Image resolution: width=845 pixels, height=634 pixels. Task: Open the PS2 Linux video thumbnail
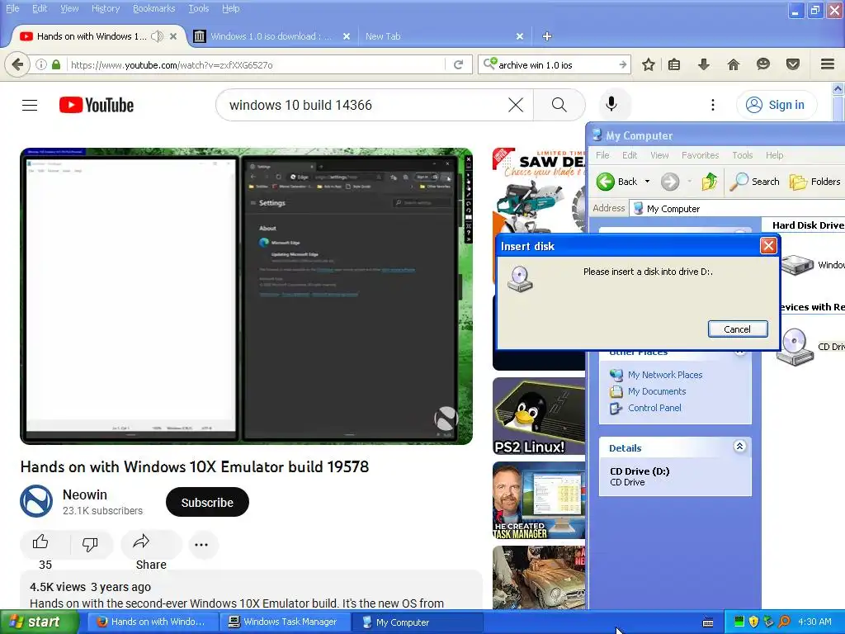pyautogui.click(x=539, y=416)
